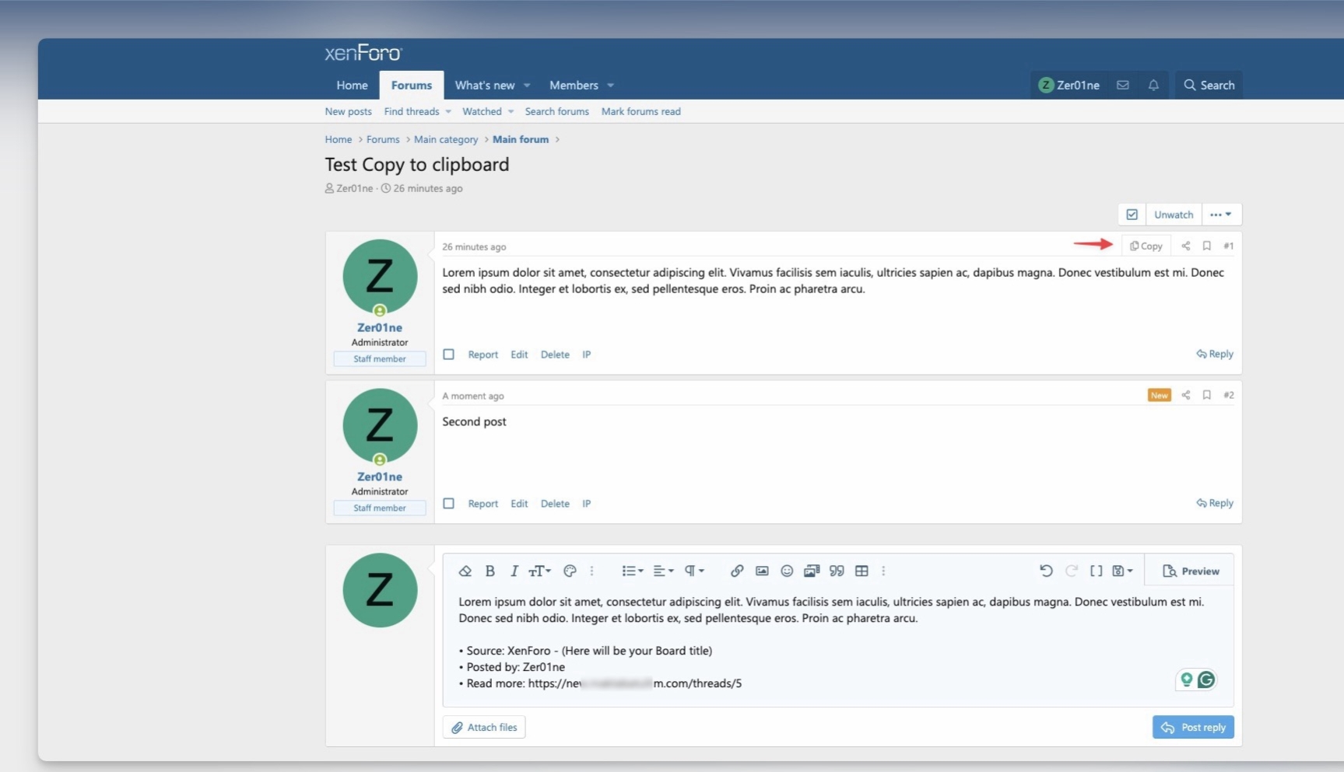The height and width of the screenshot is (772, 1344).
Task: Bookmark the first post
Action: point(1206,246)
